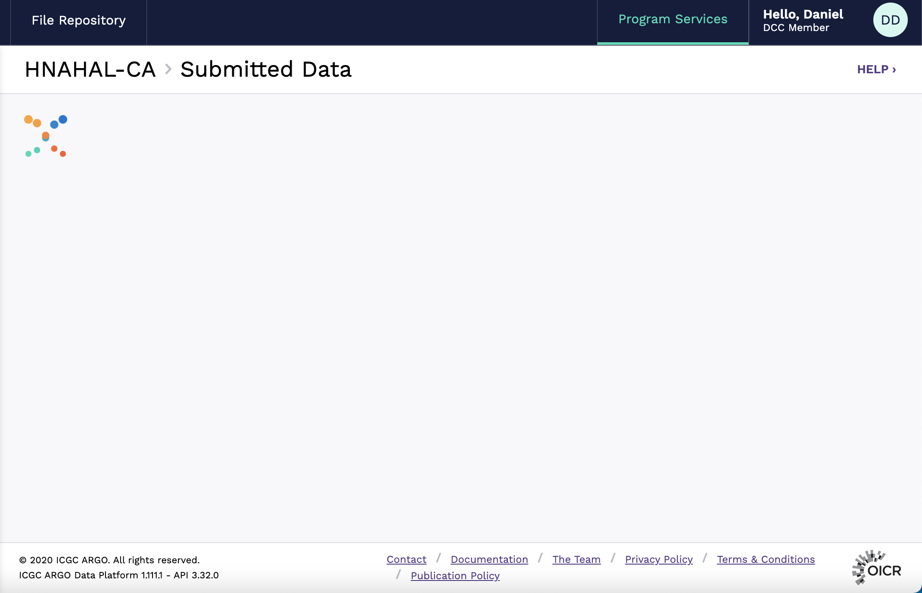Select the File Repository brand in the header
The height and width of the screenshot is (593, 922).
pos(78,20)
